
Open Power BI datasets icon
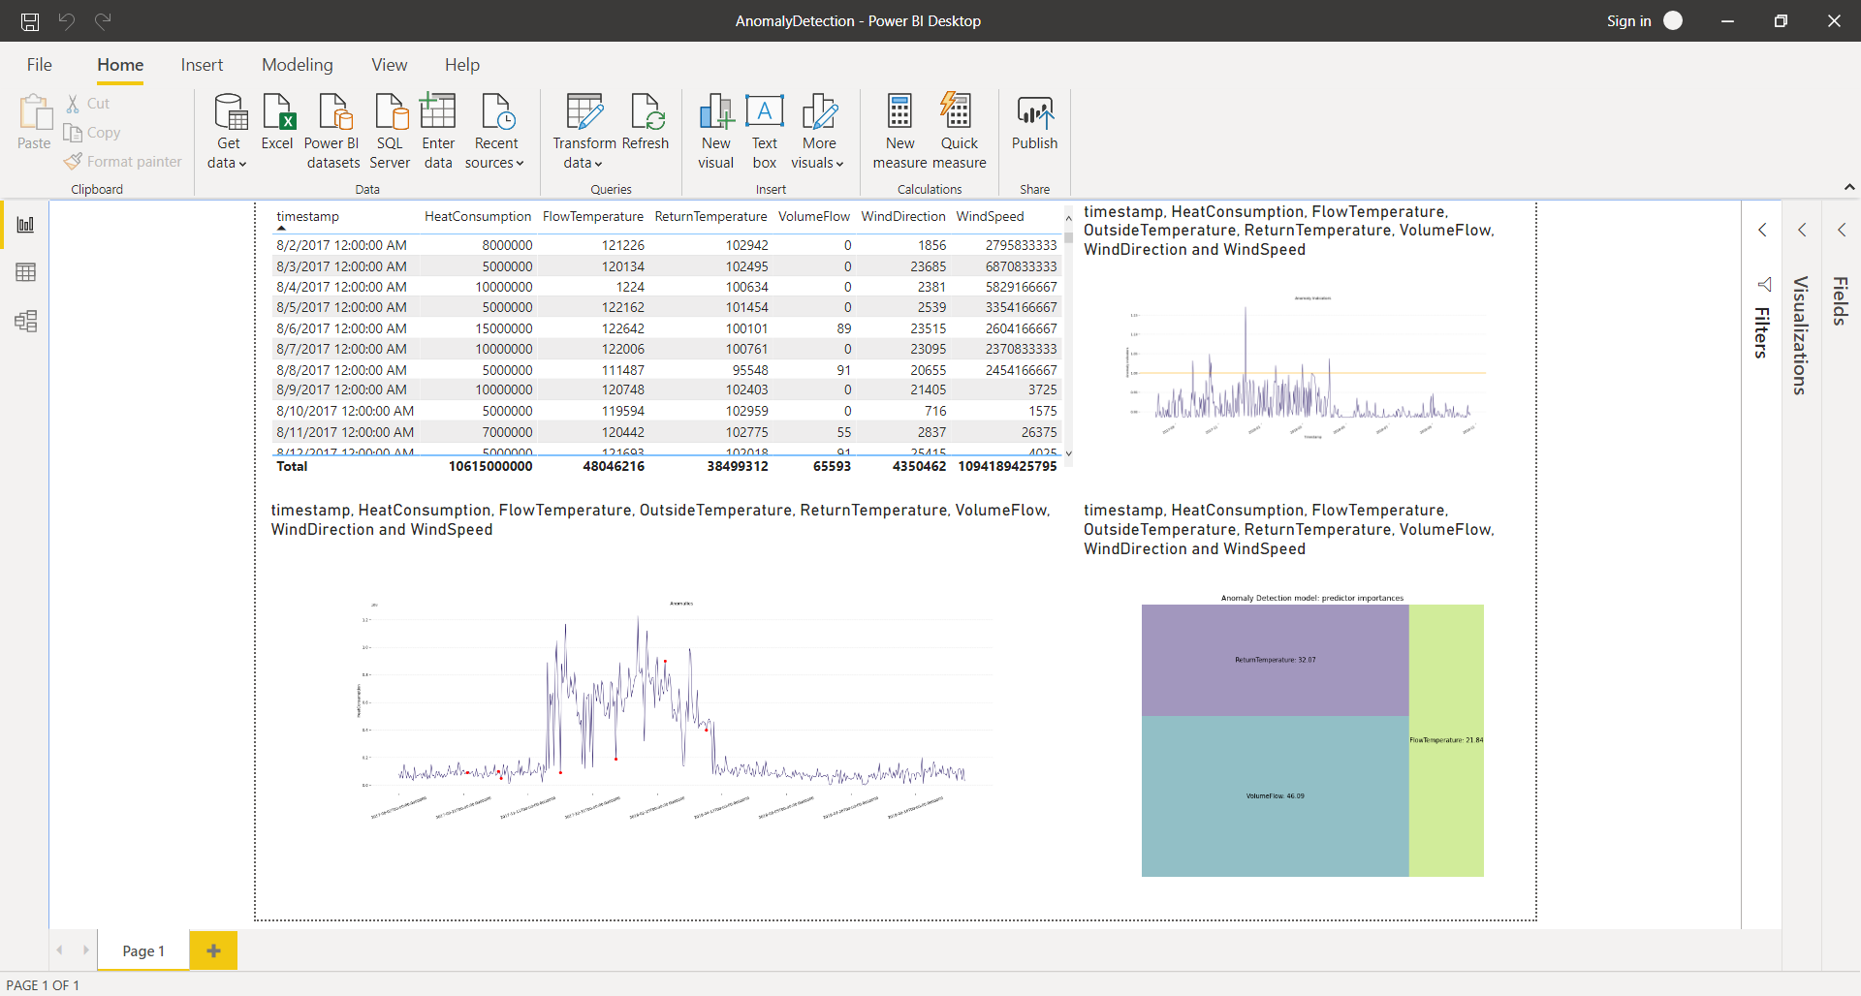334,111
